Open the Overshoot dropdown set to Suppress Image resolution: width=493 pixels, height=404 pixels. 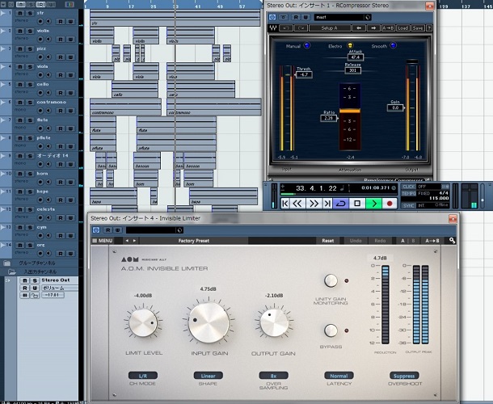click(x=403, y=376)
